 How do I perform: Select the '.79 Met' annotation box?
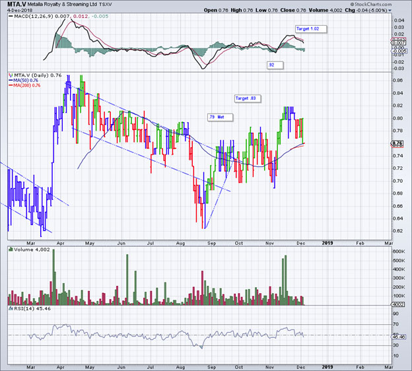(220, 118)
